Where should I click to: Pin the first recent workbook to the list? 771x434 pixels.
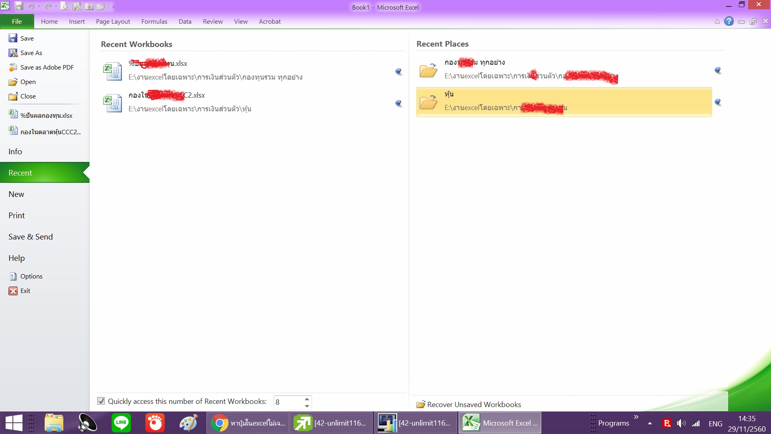coord(398,72)
